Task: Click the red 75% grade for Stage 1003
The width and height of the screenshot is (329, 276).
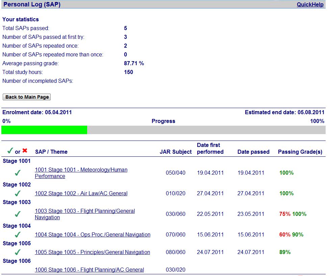Action: pyautogui.click(x=285, y=214)
